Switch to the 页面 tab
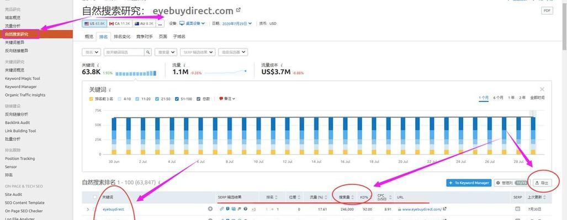Image resolution: width=567 pixels, height=220 pixels. pyautogui.click(x=163, y=36)
